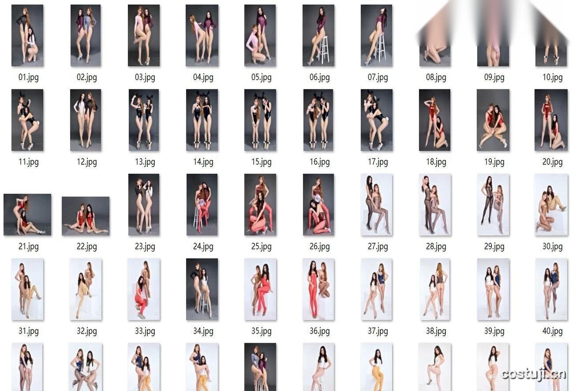576x391 pixels.
Task: Select the file name 26.jpg
Action: pyautogui.click(x=320, y=247)
